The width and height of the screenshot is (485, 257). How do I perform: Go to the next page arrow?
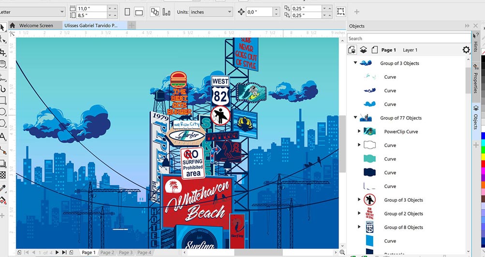[57, 252]
